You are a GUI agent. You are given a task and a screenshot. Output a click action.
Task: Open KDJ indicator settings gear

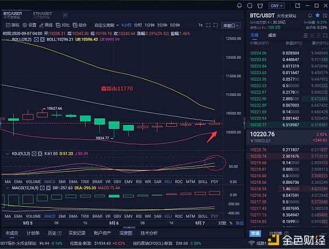[x=34, y=154]
